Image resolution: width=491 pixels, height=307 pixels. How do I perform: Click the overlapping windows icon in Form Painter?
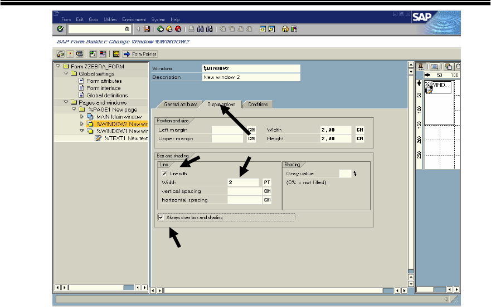(x=449, y=66)
